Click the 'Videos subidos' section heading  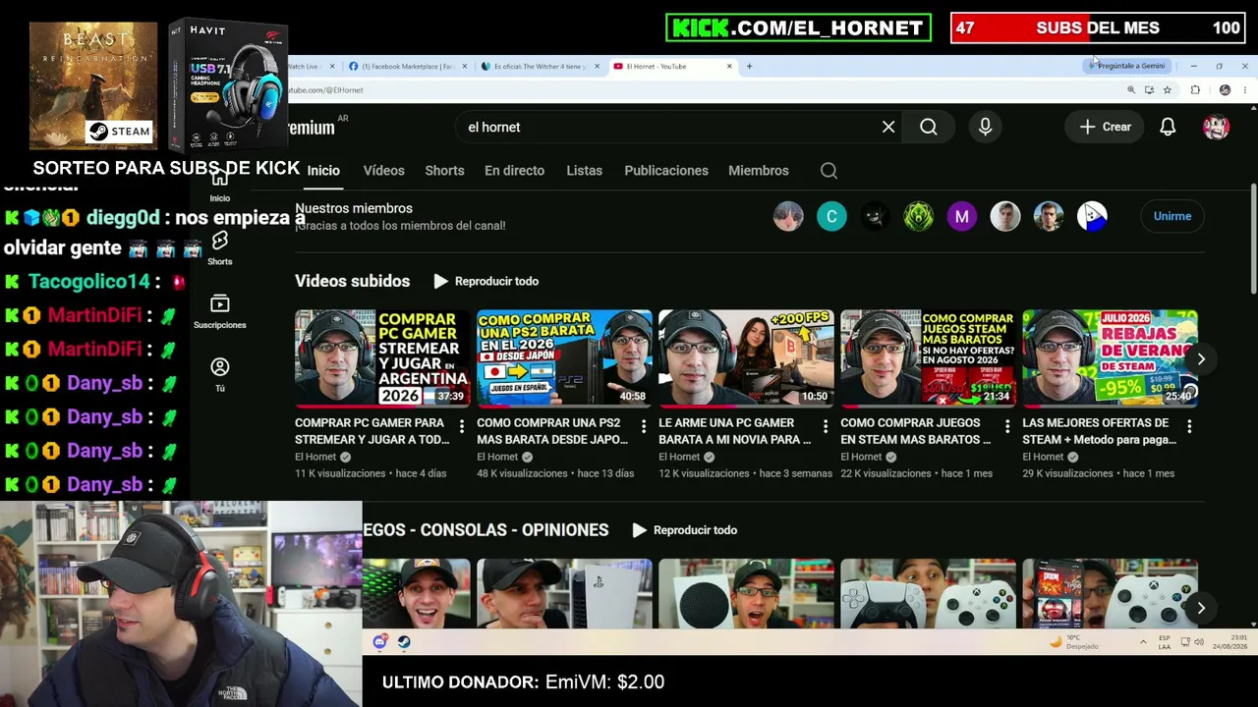[352, 281]
